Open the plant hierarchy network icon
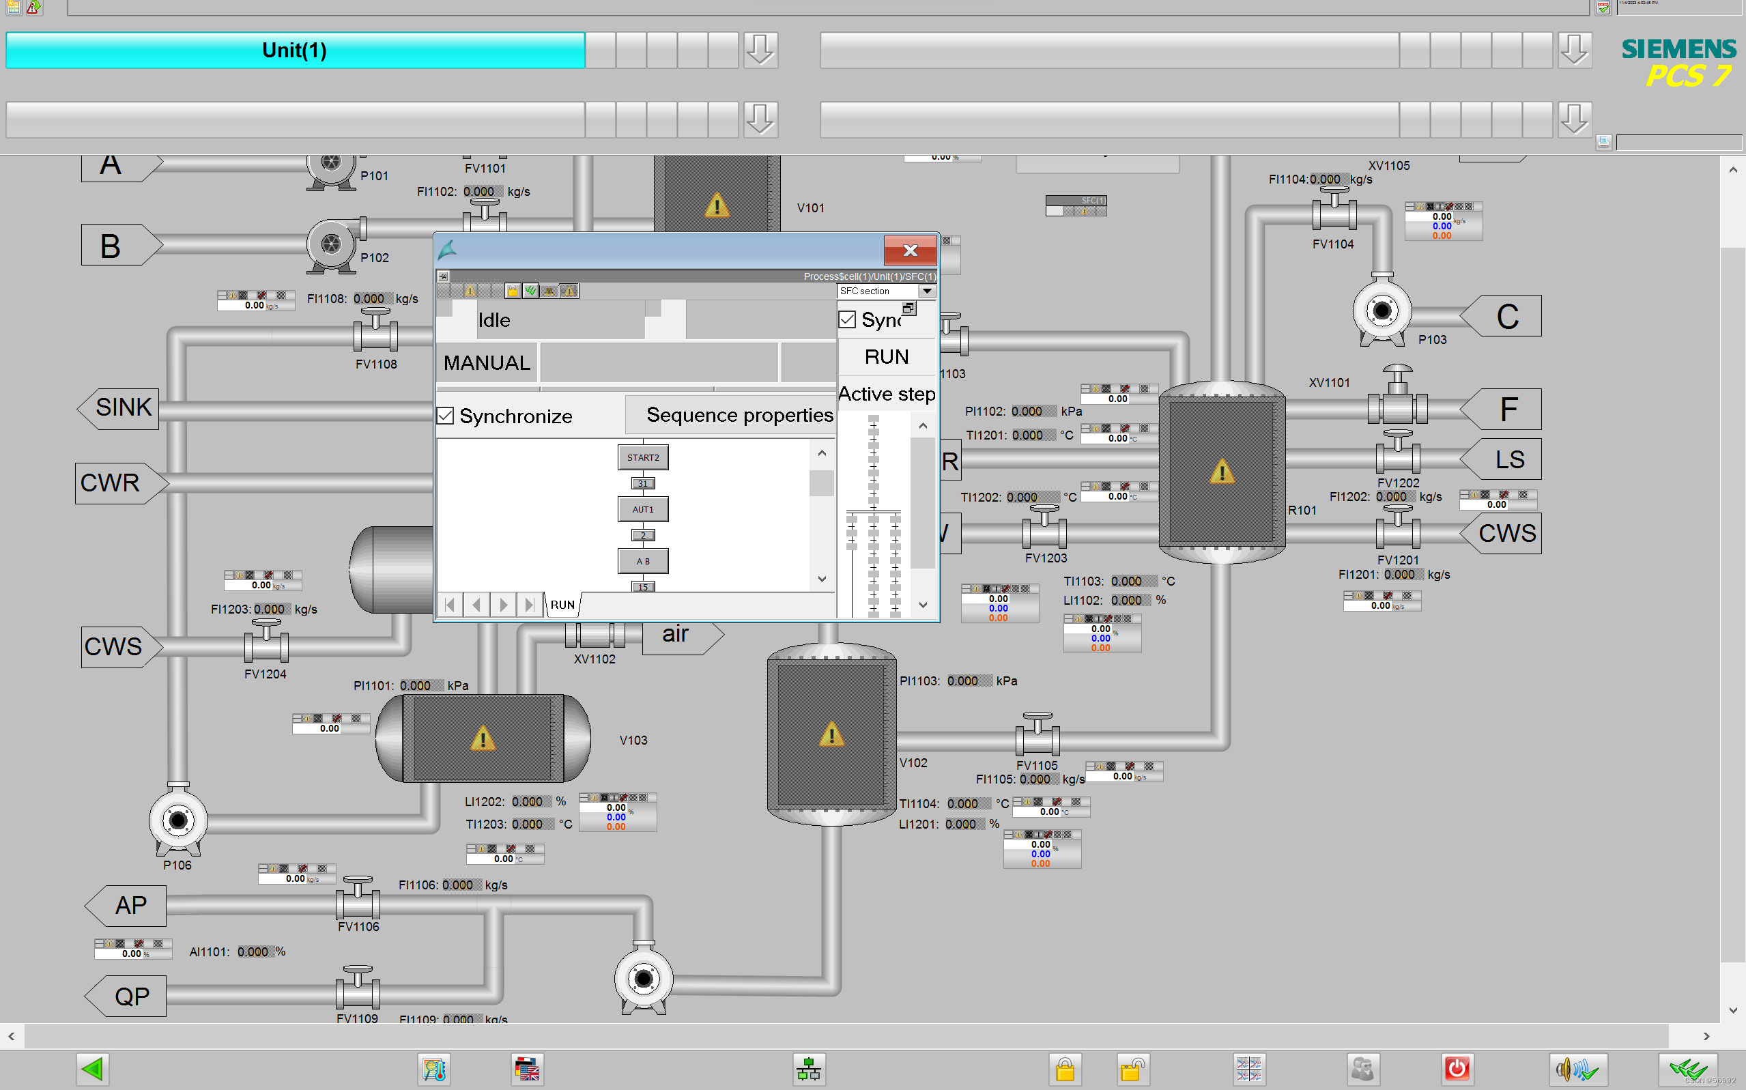This screenshot has width=1746, height=1090. [808, 1068]
